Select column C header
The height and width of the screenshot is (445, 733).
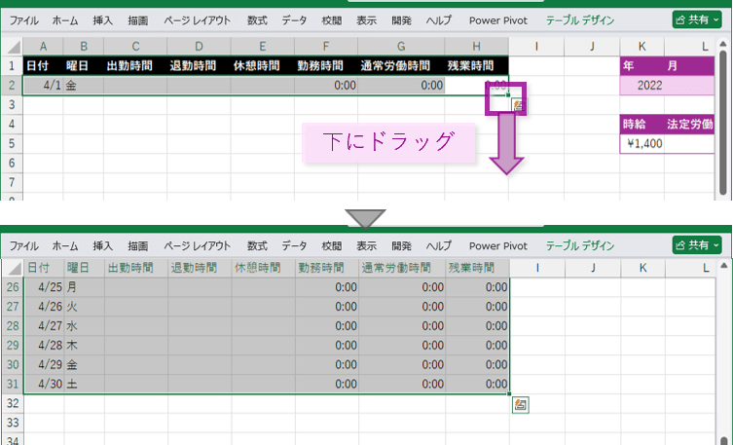pos(135,47)
